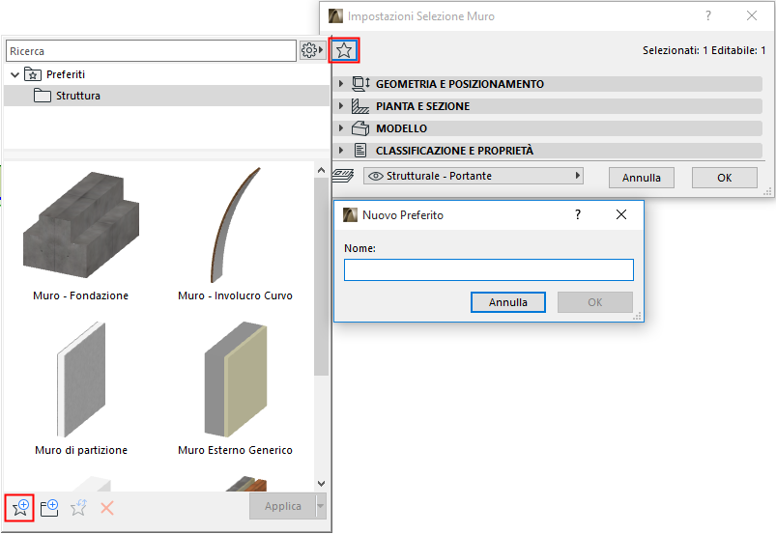Click the Pianta e Sezione panel icon

pyautogui.click(x=360, y=106)
